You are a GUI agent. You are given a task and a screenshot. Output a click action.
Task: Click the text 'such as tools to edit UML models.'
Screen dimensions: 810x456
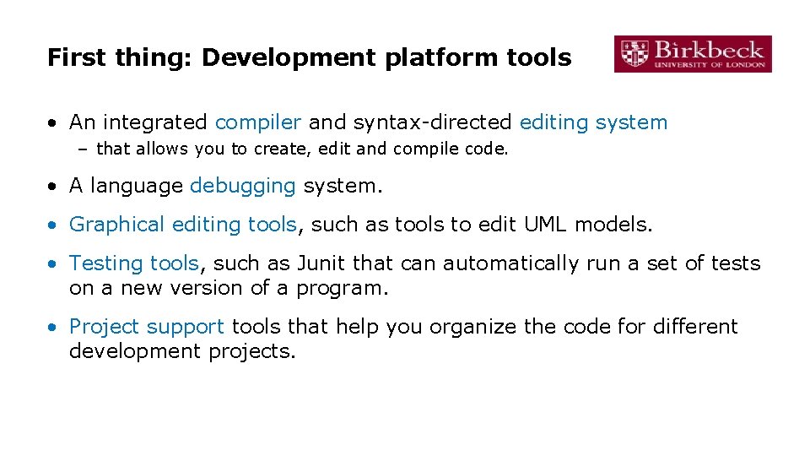click(x=482, y=225)
